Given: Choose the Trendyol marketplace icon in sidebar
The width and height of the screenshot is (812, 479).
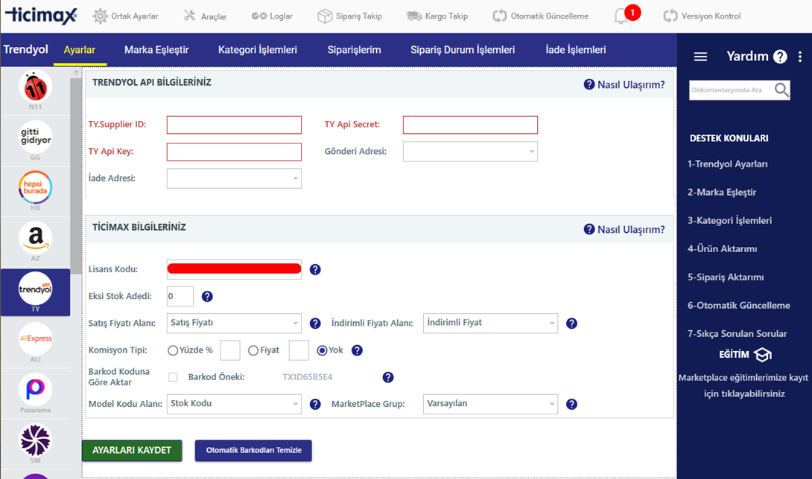Looking at the screenshot, I should [35, 289].
